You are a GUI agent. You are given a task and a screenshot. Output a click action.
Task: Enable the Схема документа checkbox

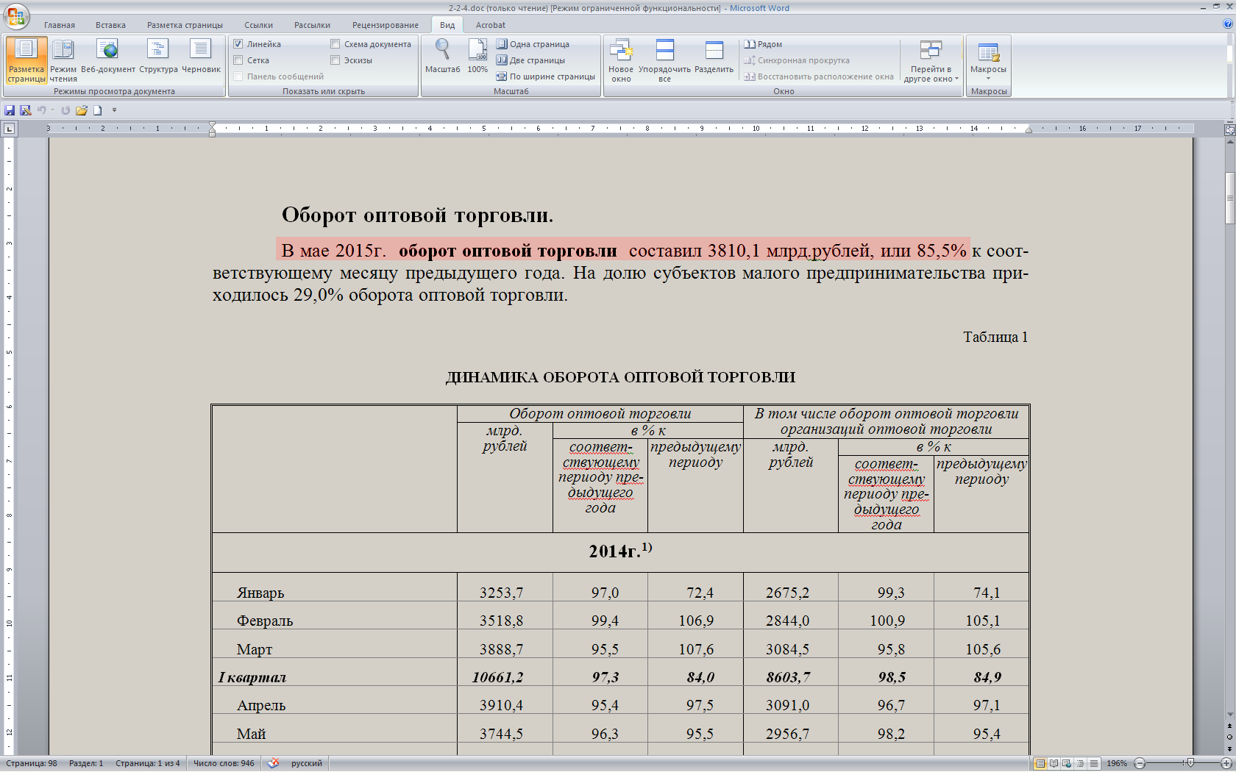pyautogui.click(x=335, y=44)
